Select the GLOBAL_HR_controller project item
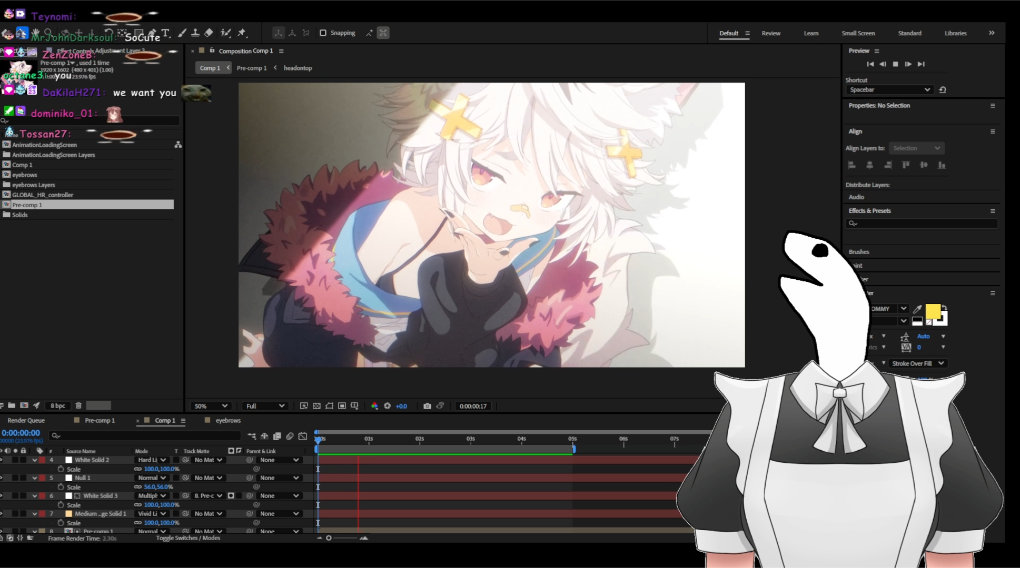 42,195
